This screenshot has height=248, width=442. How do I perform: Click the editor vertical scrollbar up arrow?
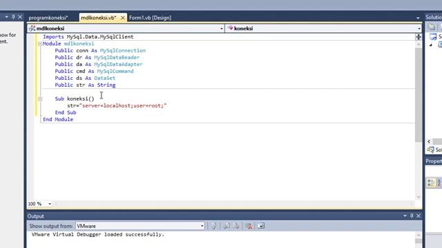(x=419, y=44)
